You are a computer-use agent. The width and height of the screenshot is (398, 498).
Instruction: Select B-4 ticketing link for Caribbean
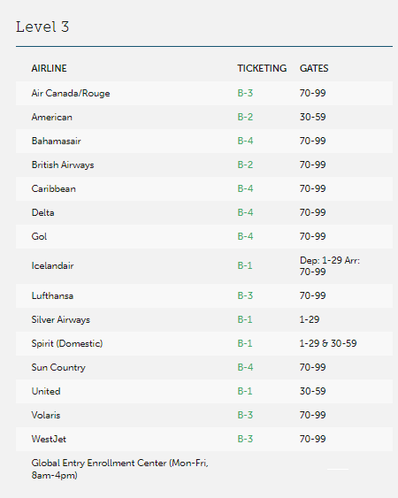245,188
